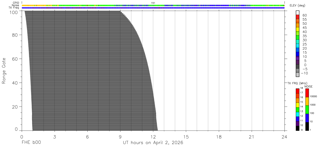Click the cyan segment of TX FRQ colorbar

click(297, 114)
